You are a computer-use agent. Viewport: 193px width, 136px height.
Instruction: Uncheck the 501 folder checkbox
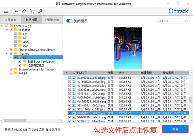coord(16,57)
